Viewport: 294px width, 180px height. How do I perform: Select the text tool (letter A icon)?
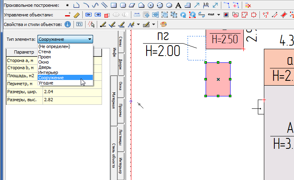(178, 5)
